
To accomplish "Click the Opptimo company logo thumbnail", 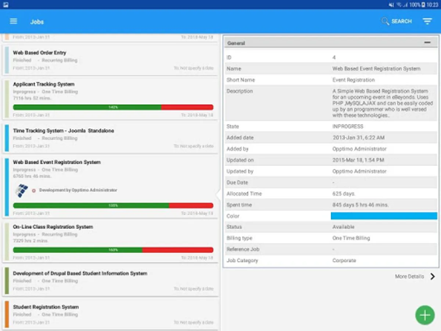I will [21, 190].
